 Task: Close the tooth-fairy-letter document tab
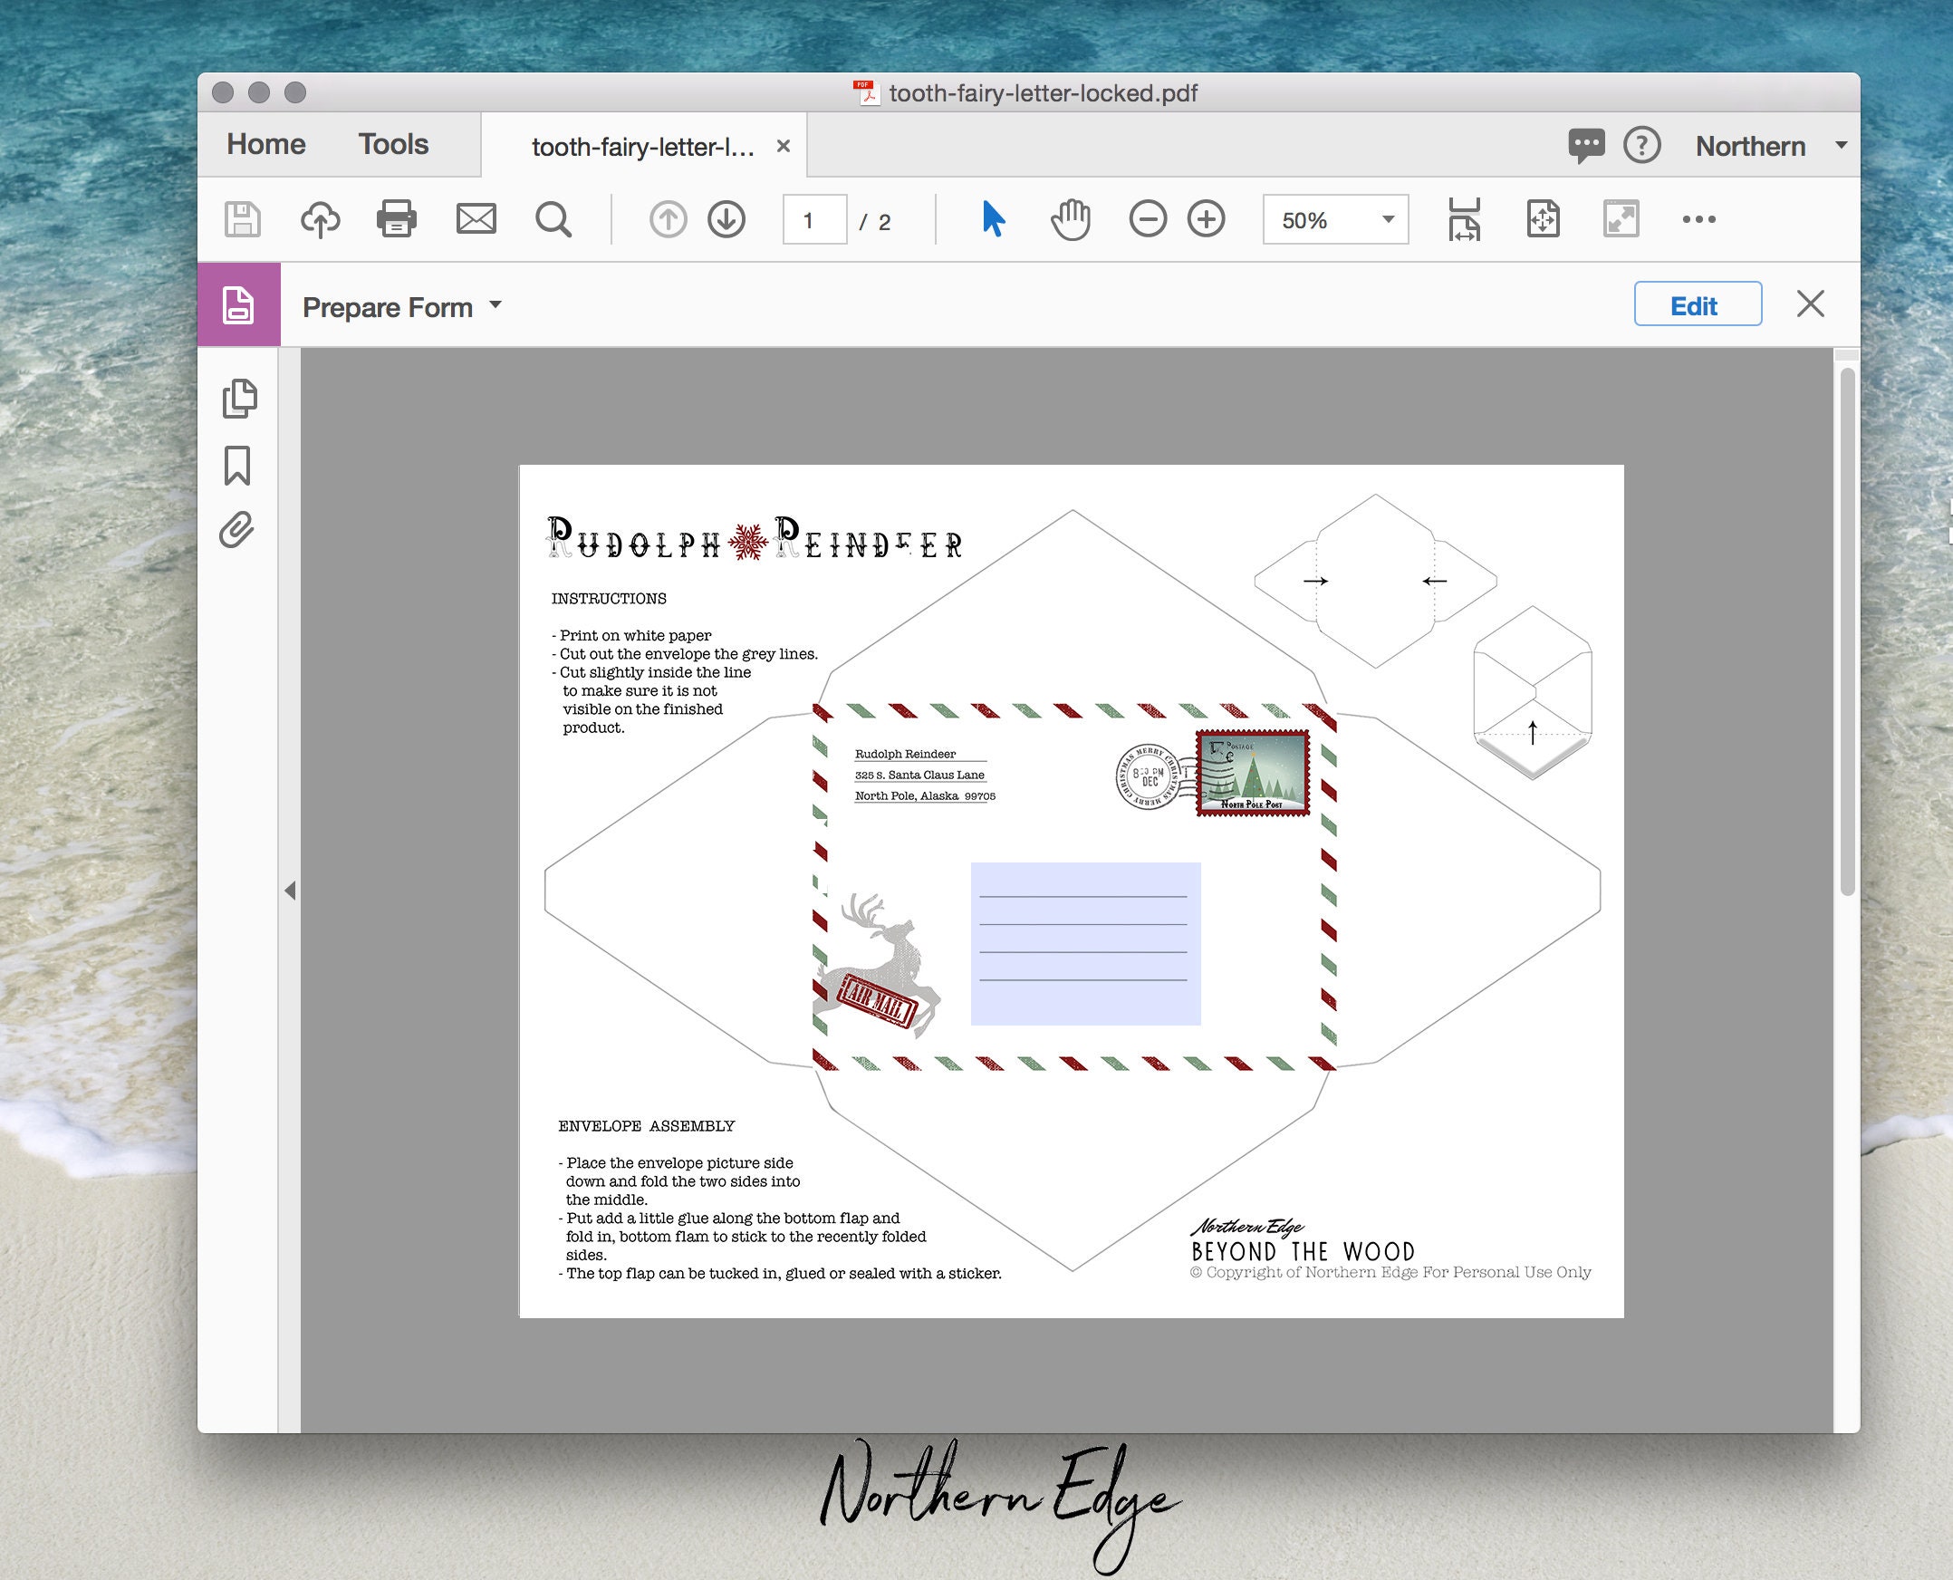point(783,146)
